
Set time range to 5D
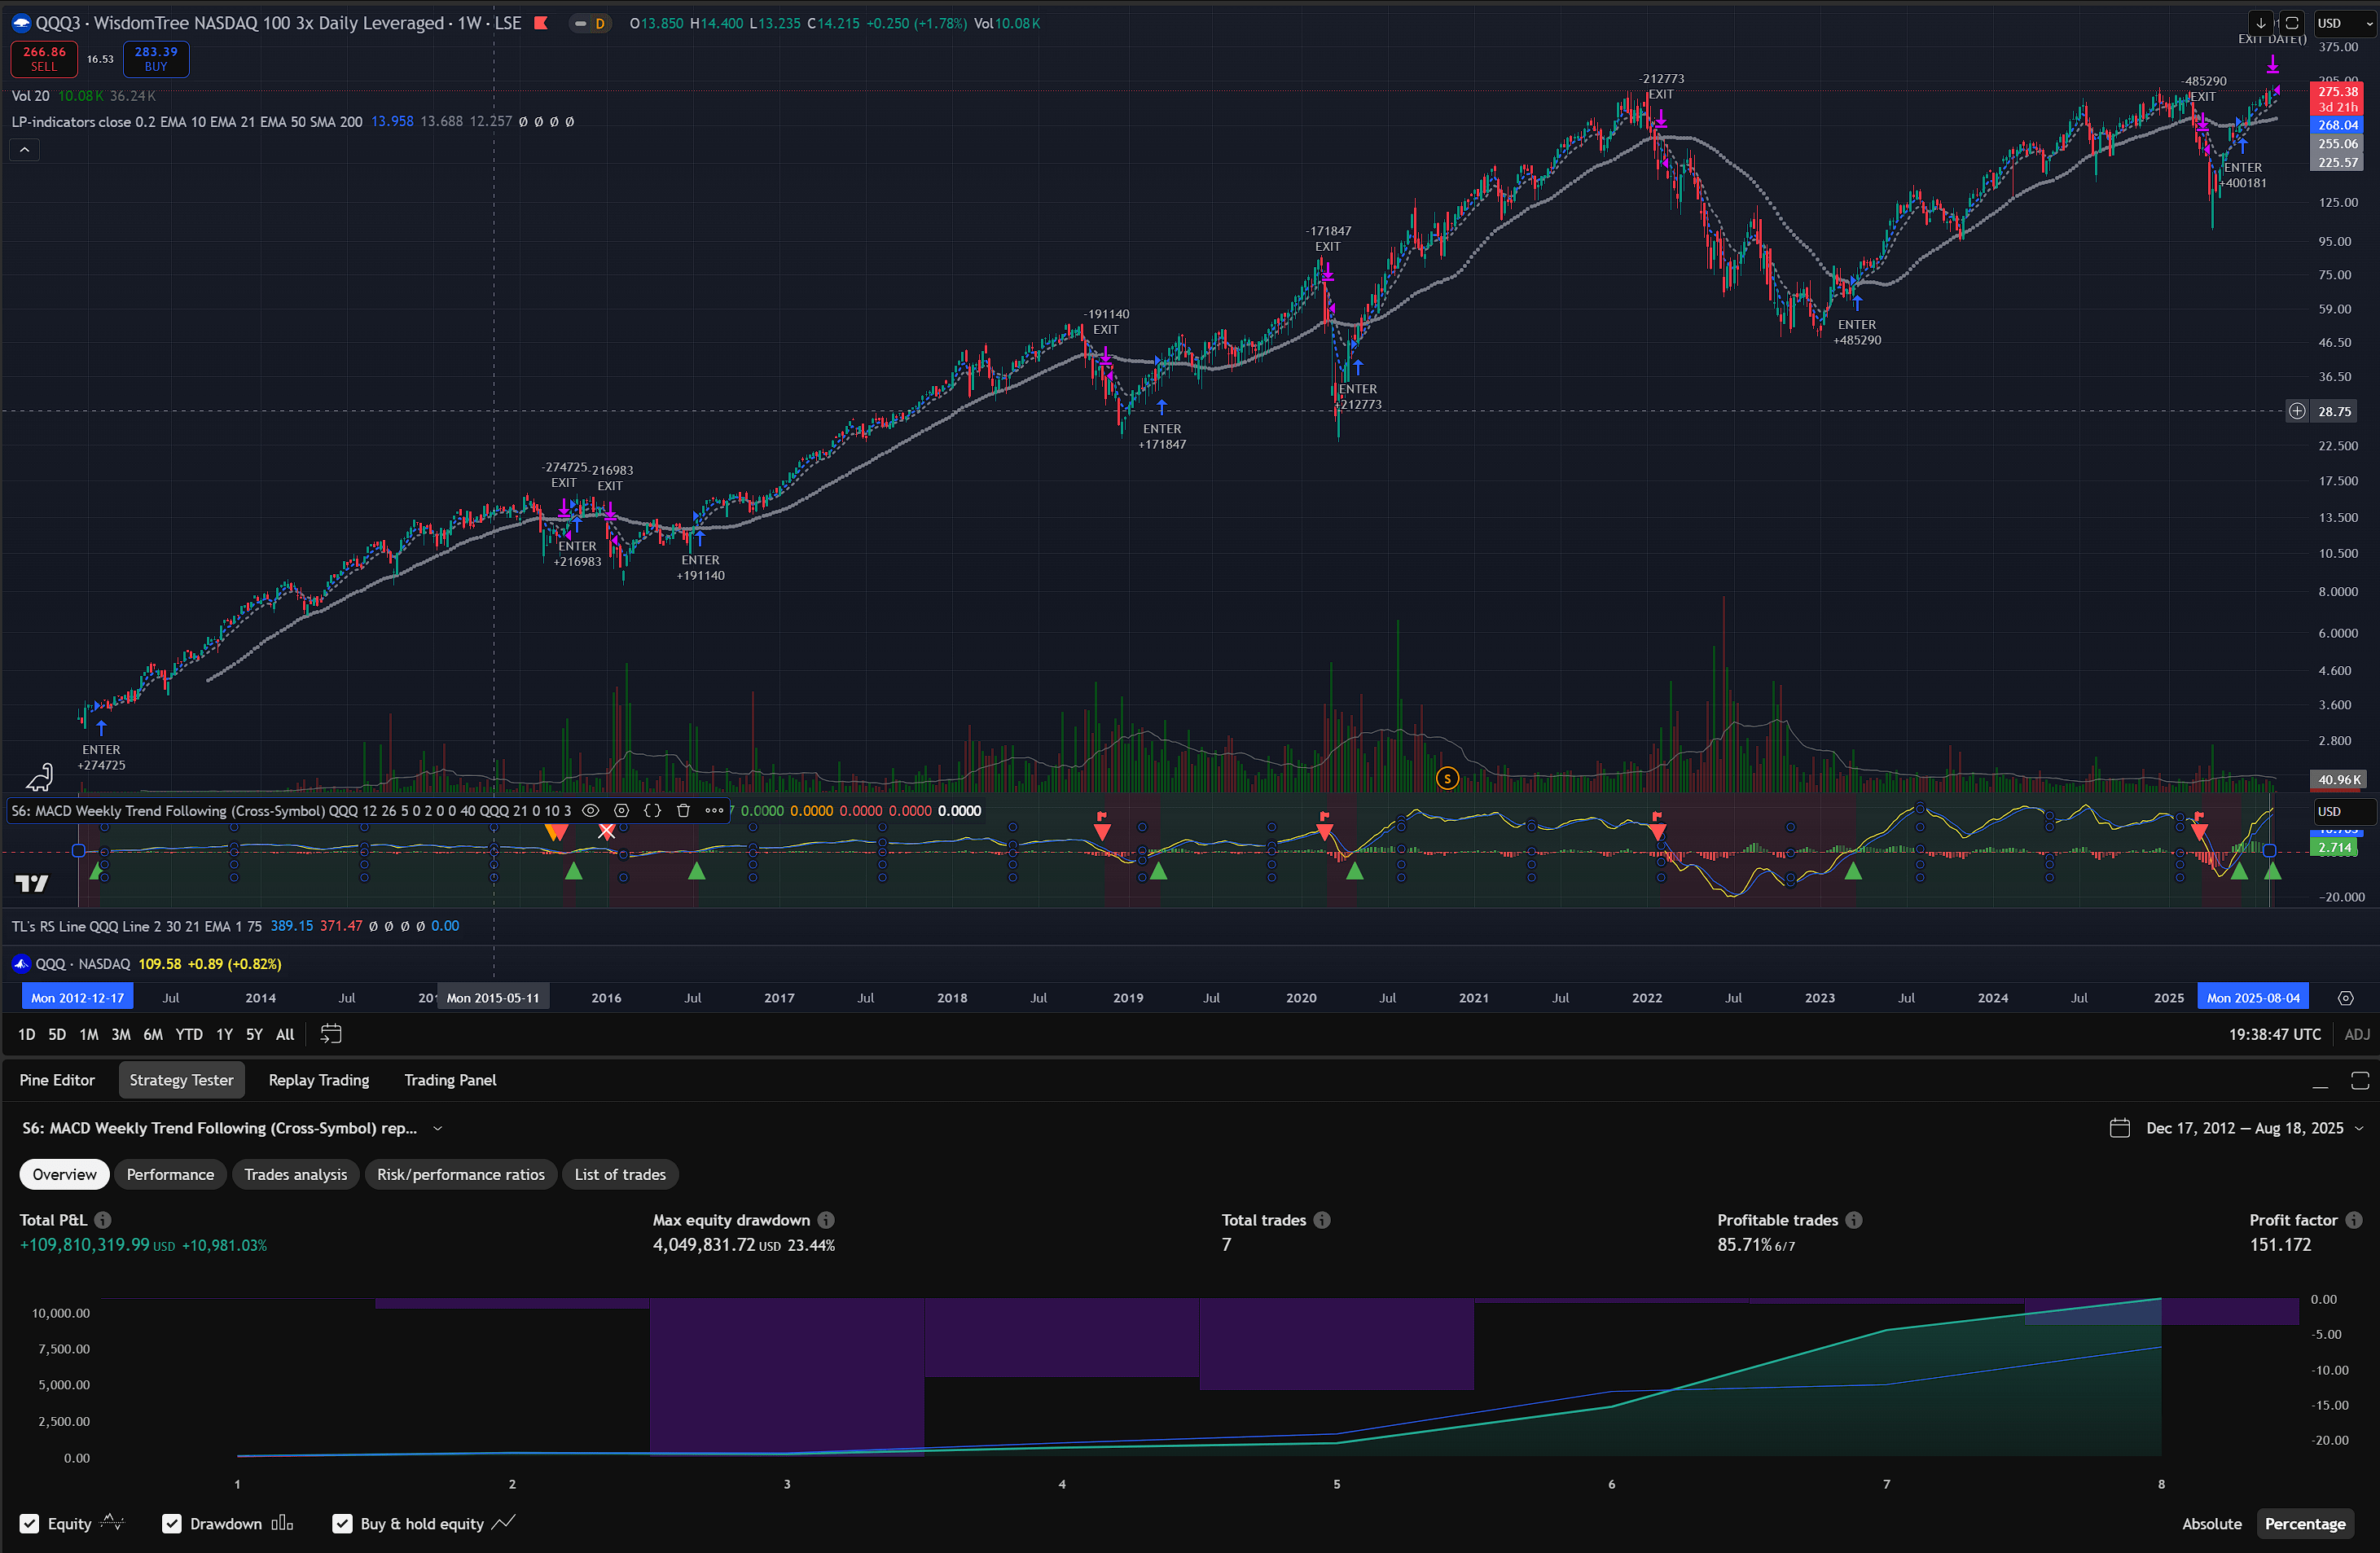[57, 1034]
